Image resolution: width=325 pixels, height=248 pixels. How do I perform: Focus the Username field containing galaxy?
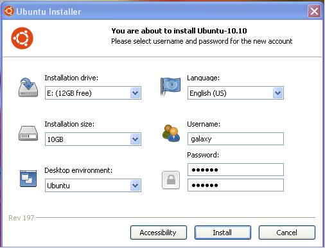(x=236, y=139)
